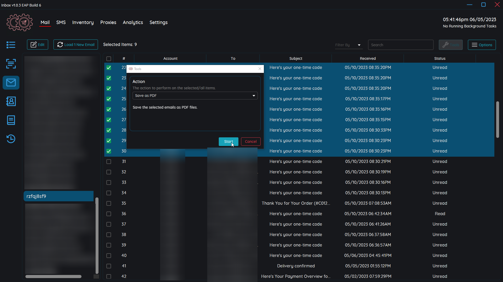This screenshot has width=503, height=282.
Task: Click the Read status in row 36
Action: pos(440,214)
